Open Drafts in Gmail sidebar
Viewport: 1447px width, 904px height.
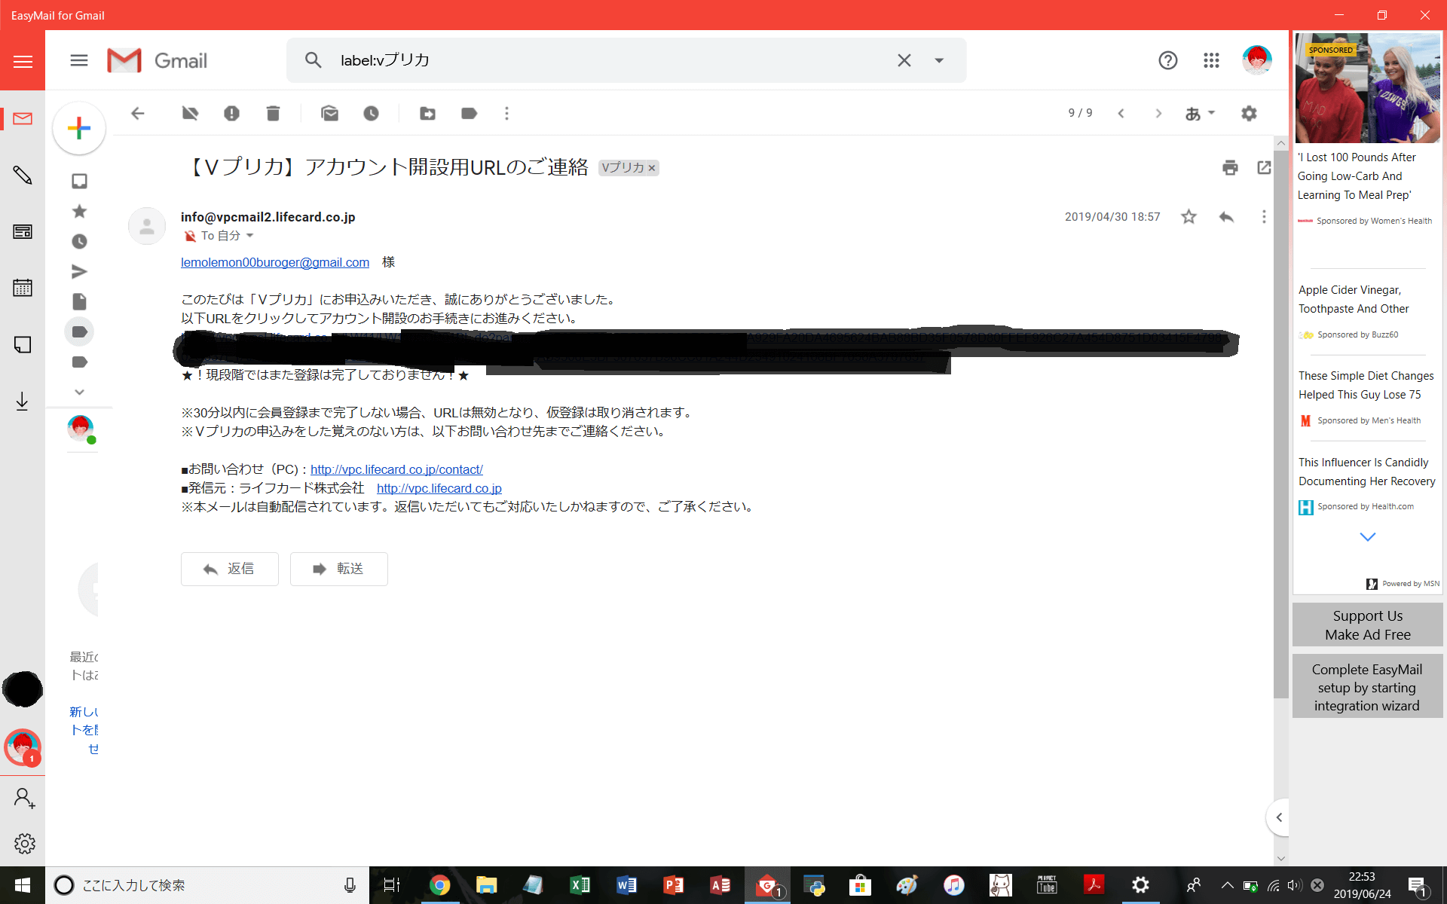coord(79,301)
